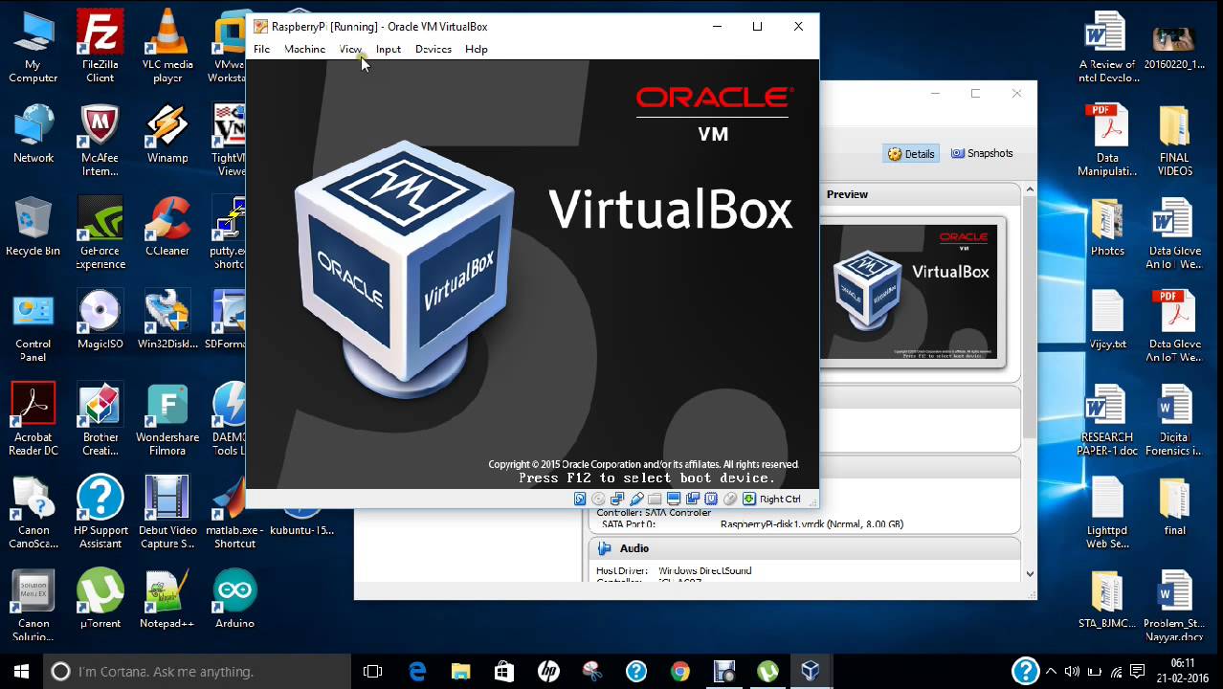Click the RaspberryPi-disk1.vmdk storage entry text

pos(812,524)
